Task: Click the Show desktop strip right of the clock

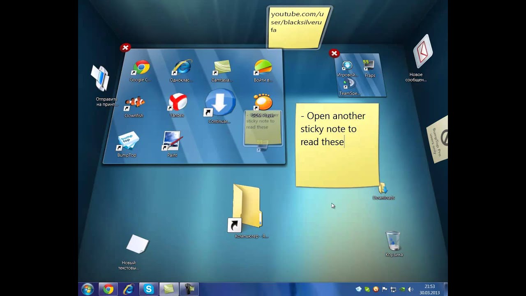Action: [x=445, y=289]
